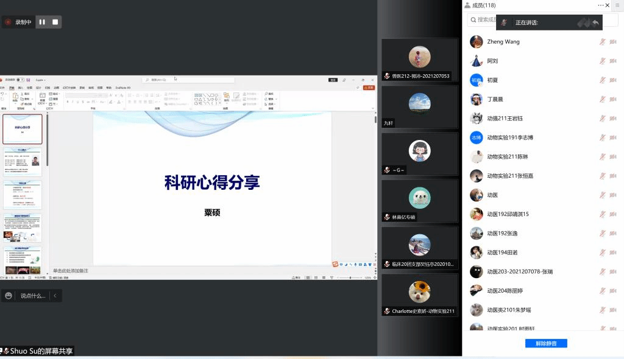Close the 成员 members panel

click(608, 5)
